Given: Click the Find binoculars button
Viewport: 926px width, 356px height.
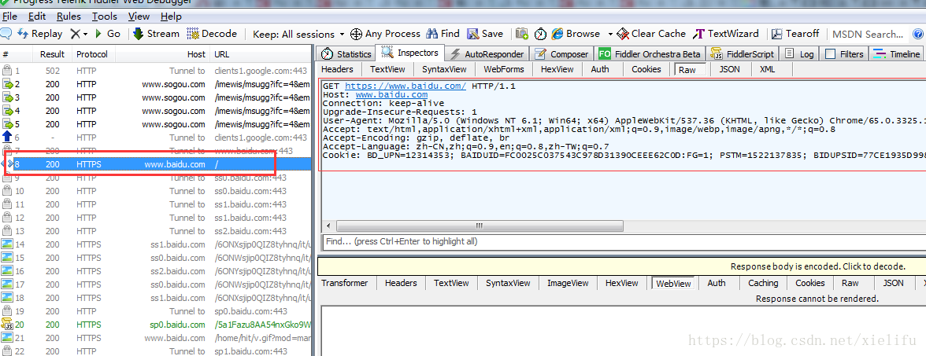Looking at the screenshot, I should coord(443,34).
